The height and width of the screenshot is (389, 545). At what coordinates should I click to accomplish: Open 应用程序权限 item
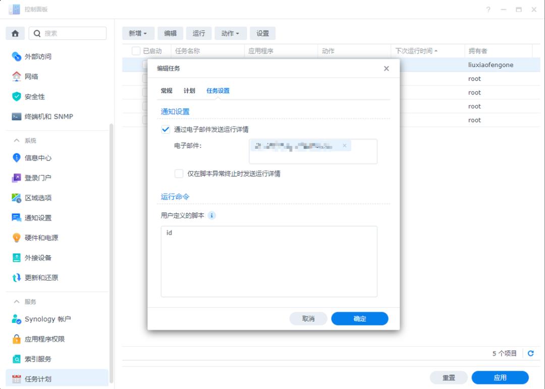[58, 339]
